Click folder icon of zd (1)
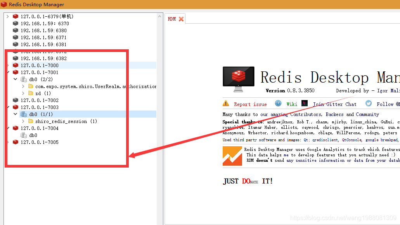Image resolution: width=400 pixels, height=225 pixels. pos(31,93)
